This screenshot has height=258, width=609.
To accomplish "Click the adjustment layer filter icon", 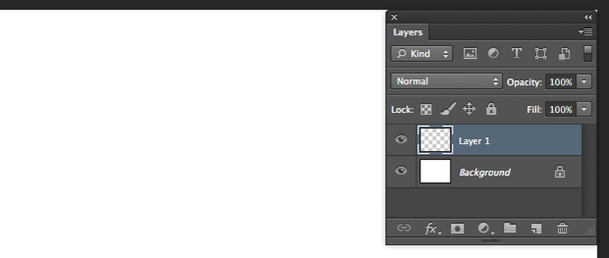I will [x=493, y=54].
